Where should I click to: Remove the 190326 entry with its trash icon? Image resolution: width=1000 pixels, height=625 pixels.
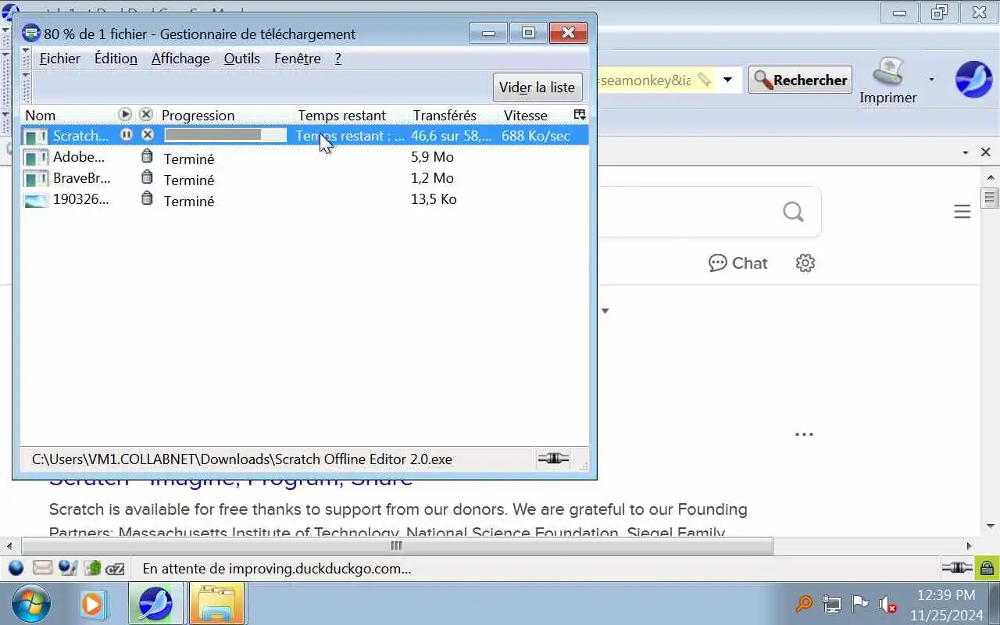point(147,198)
